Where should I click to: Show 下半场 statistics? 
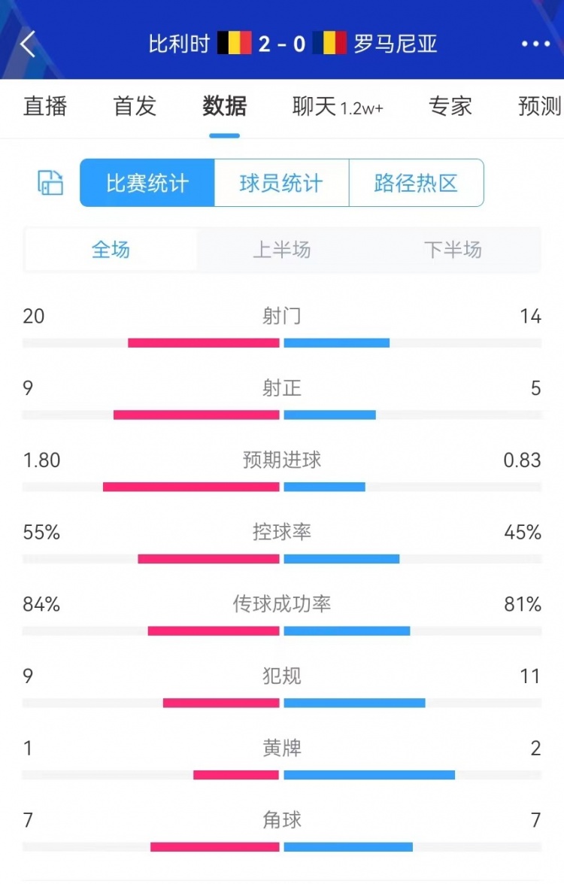pos(453,249)
